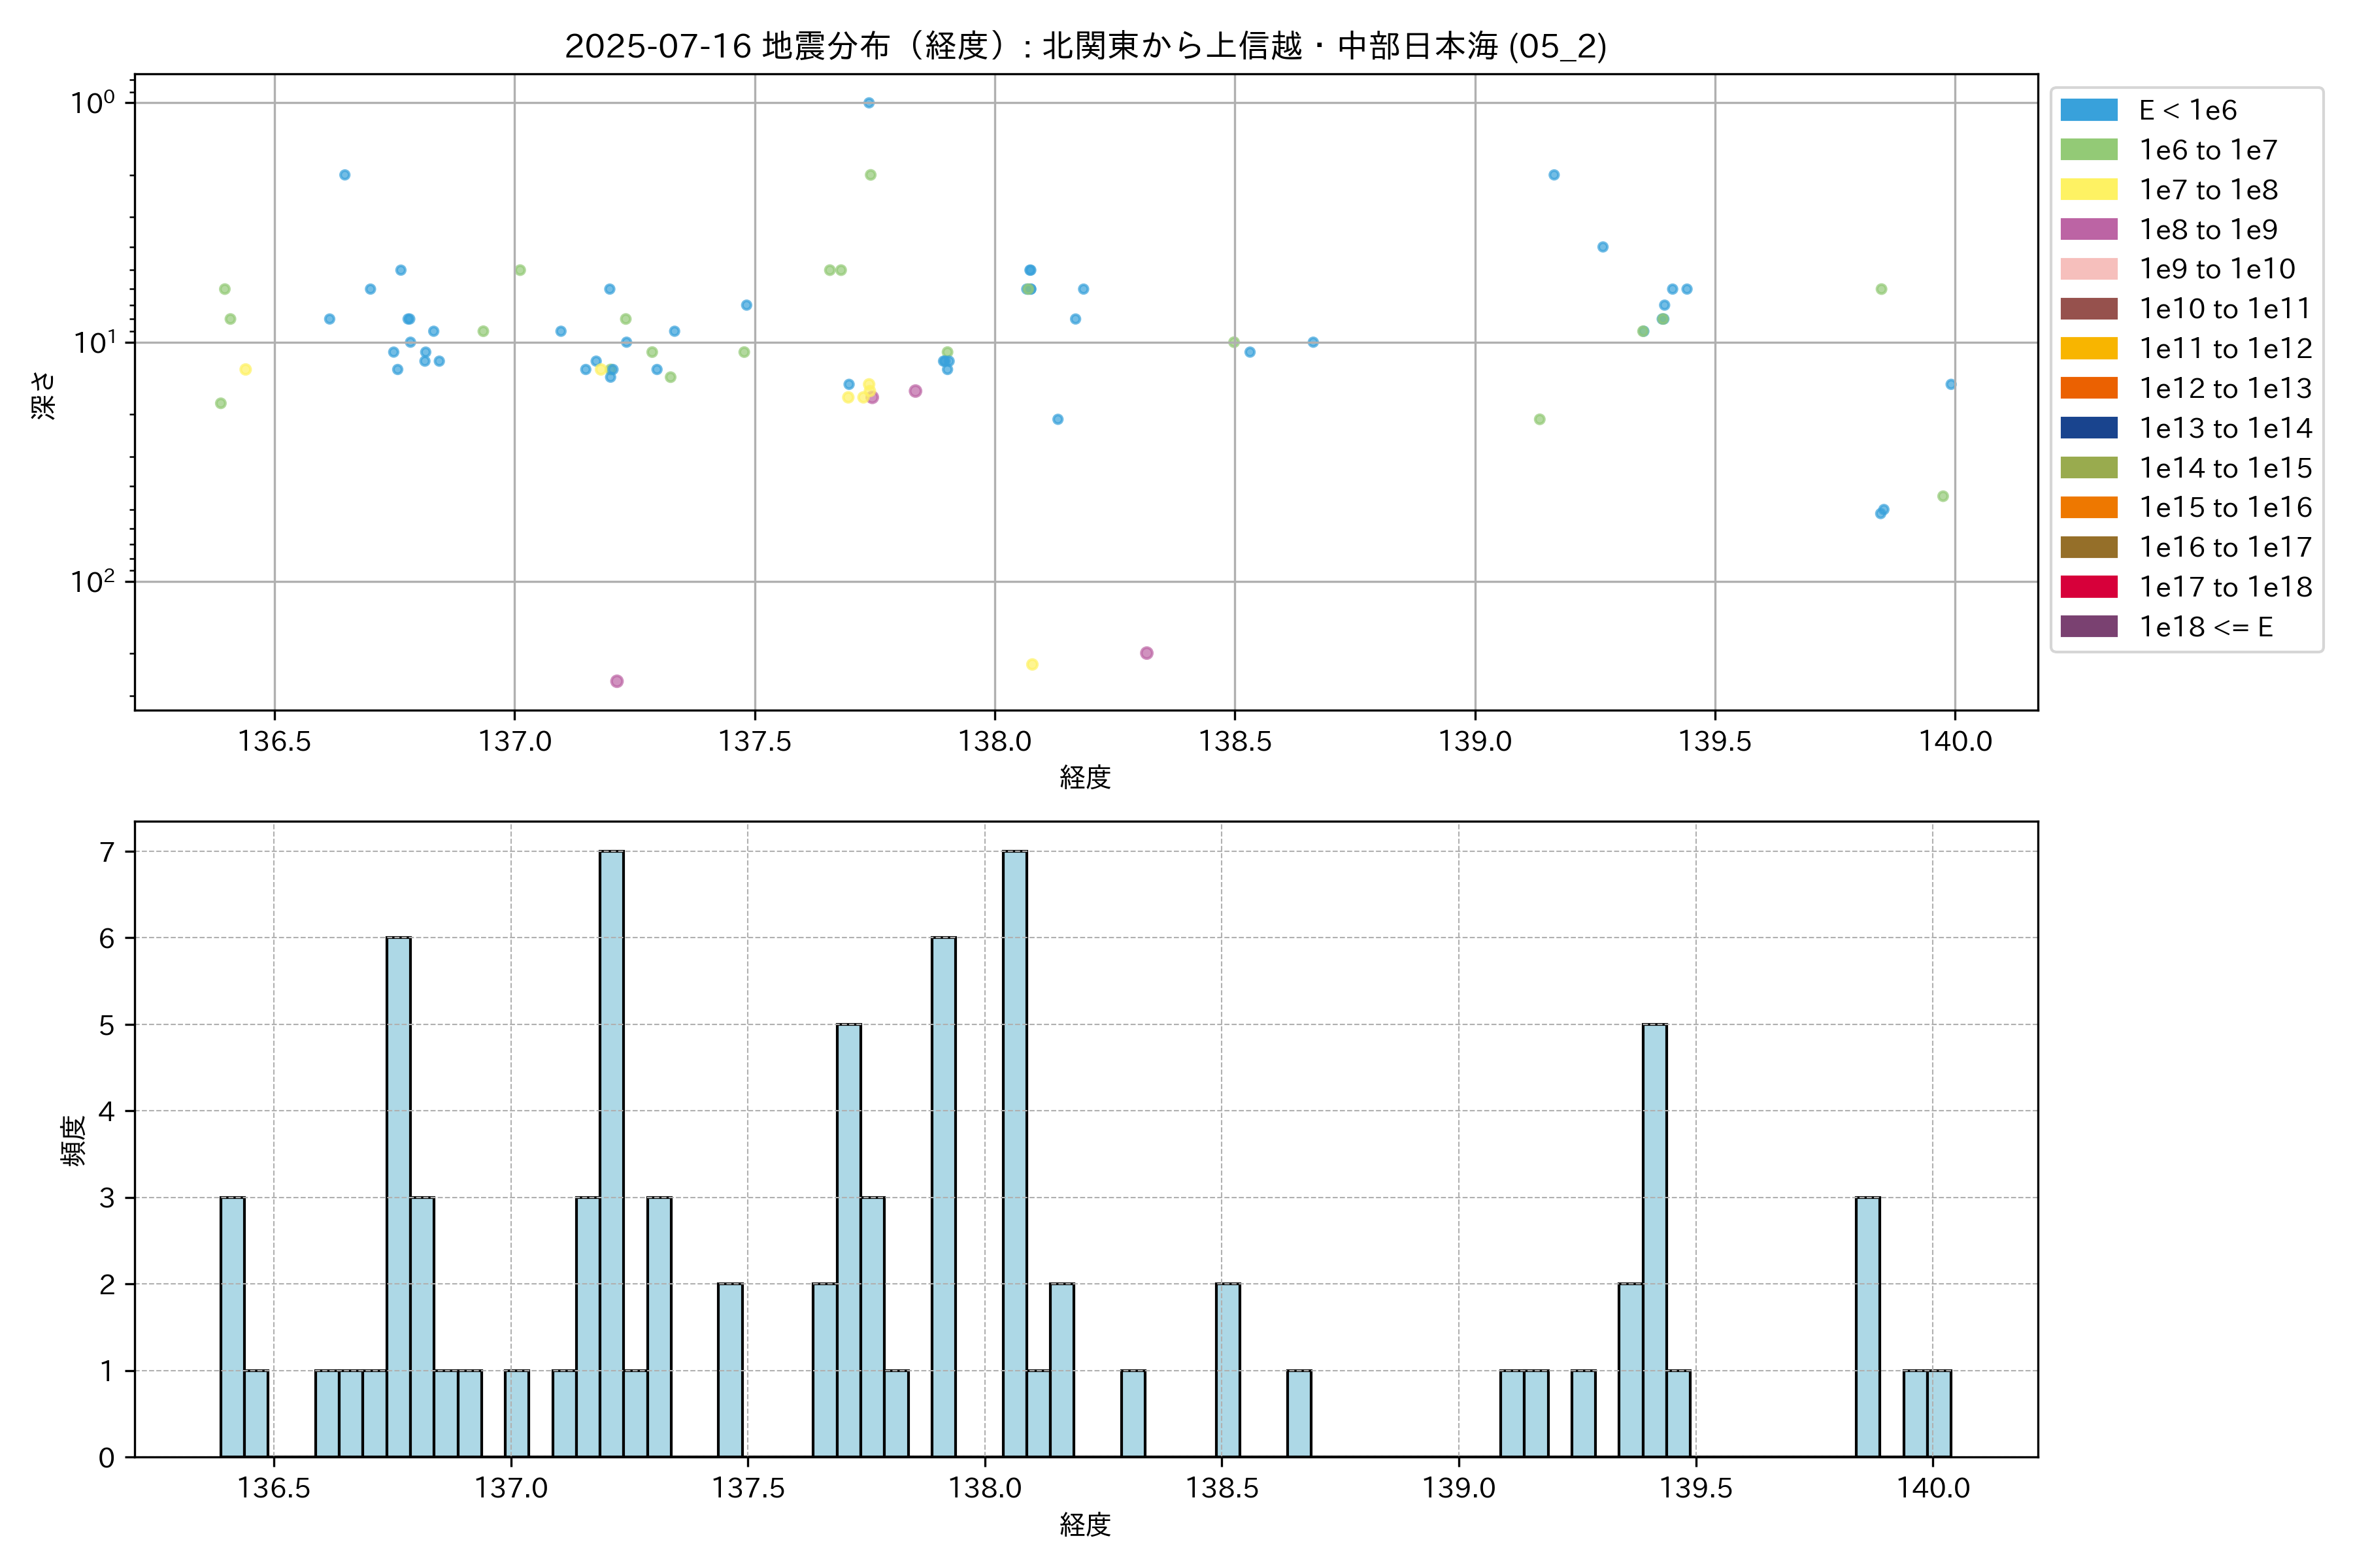The image size is (2353, 1568).
Task: Click the magenta scatter point near longitude 138.3
Action: click(1146, 653)
